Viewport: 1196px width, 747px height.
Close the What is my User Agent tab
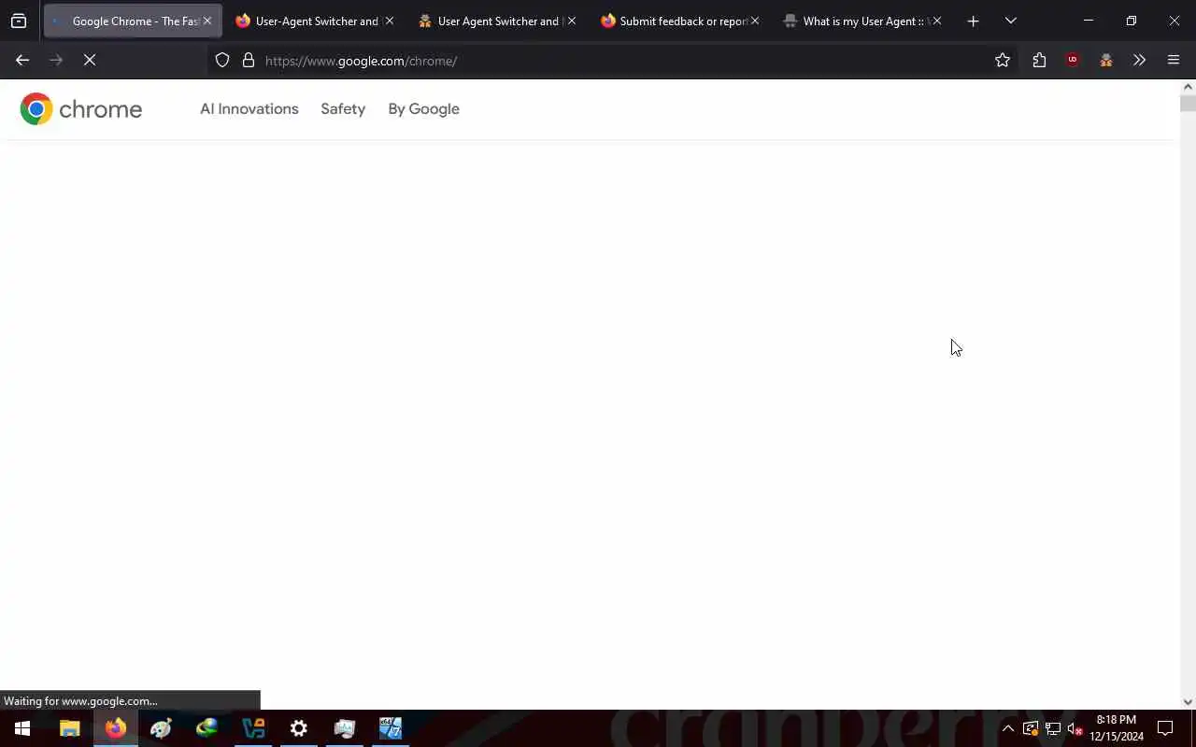937,21
